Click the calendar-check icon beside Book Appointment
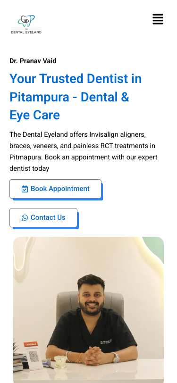The image size is (177, 383). pyautogui.click(x=25, y=189)
